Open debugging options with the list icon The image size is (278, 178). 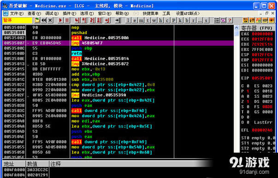pos(217,20)
